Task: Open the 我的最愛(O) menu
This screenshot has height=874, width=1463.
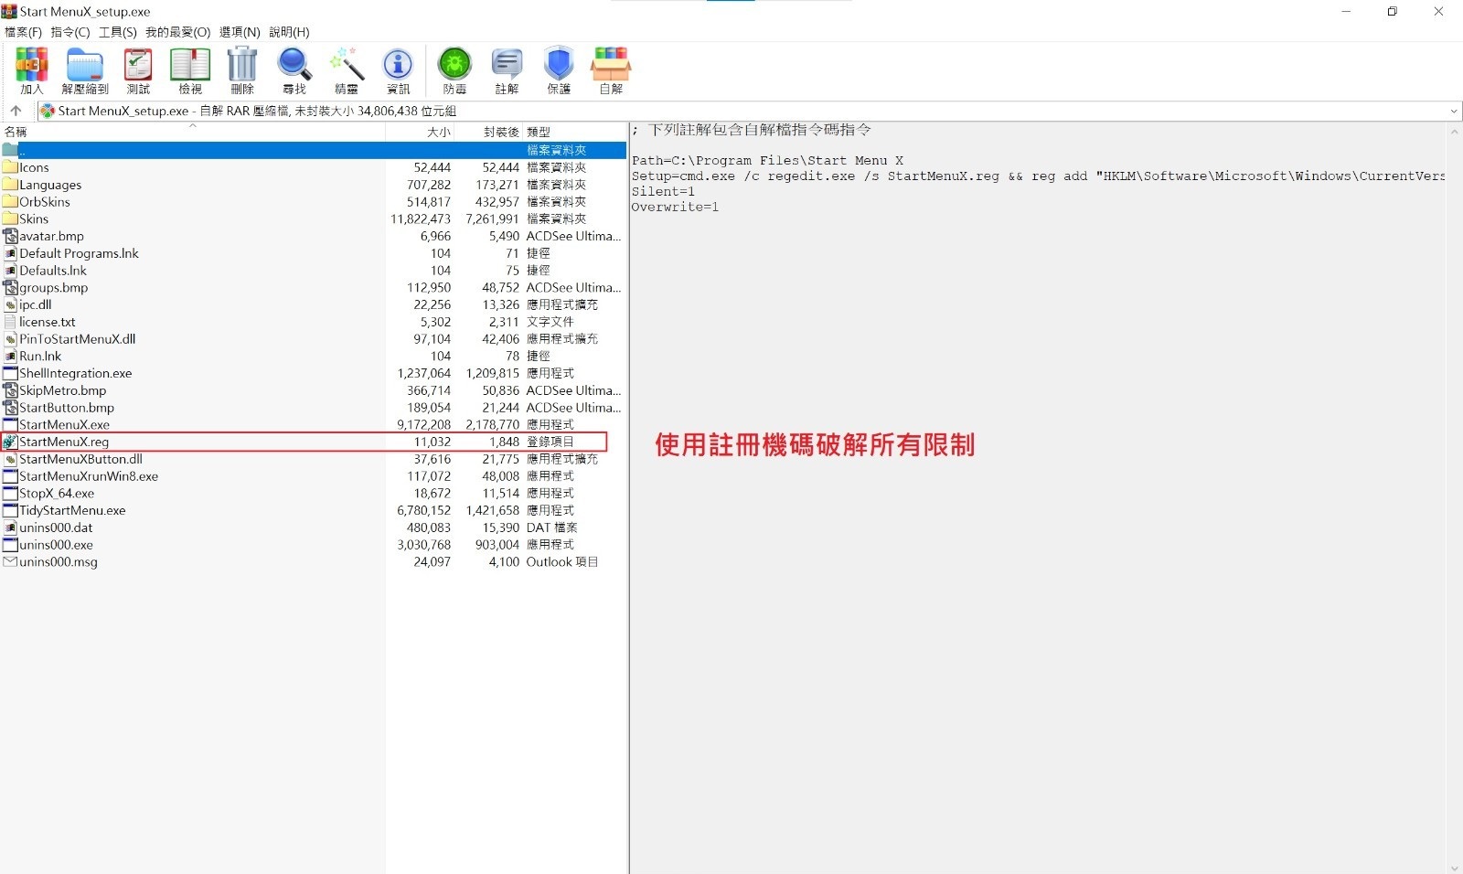Action: [x=177, y=32]
